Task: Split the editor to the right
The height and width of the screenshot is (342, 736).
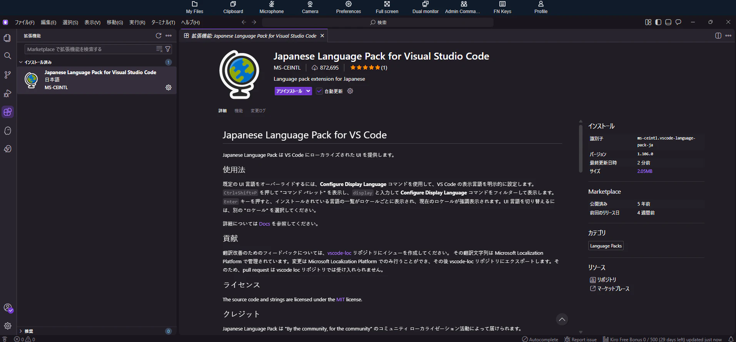Action: point(718,36)
